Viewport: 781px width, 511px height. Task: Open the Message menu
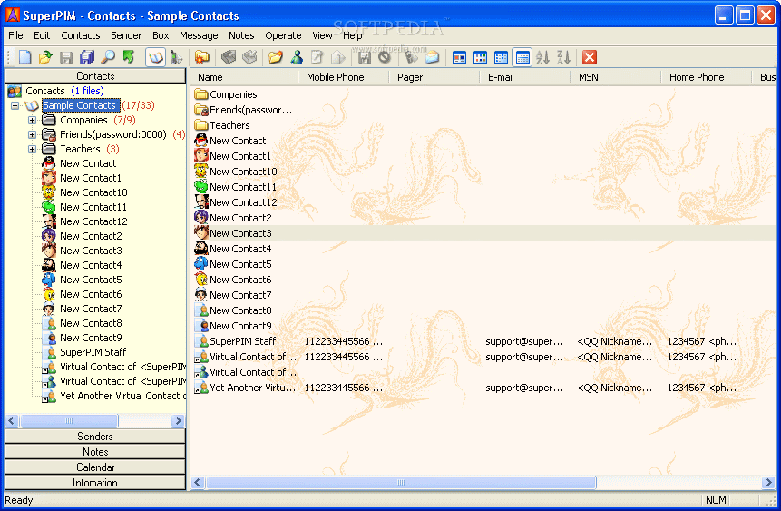[x=199, y=35]
